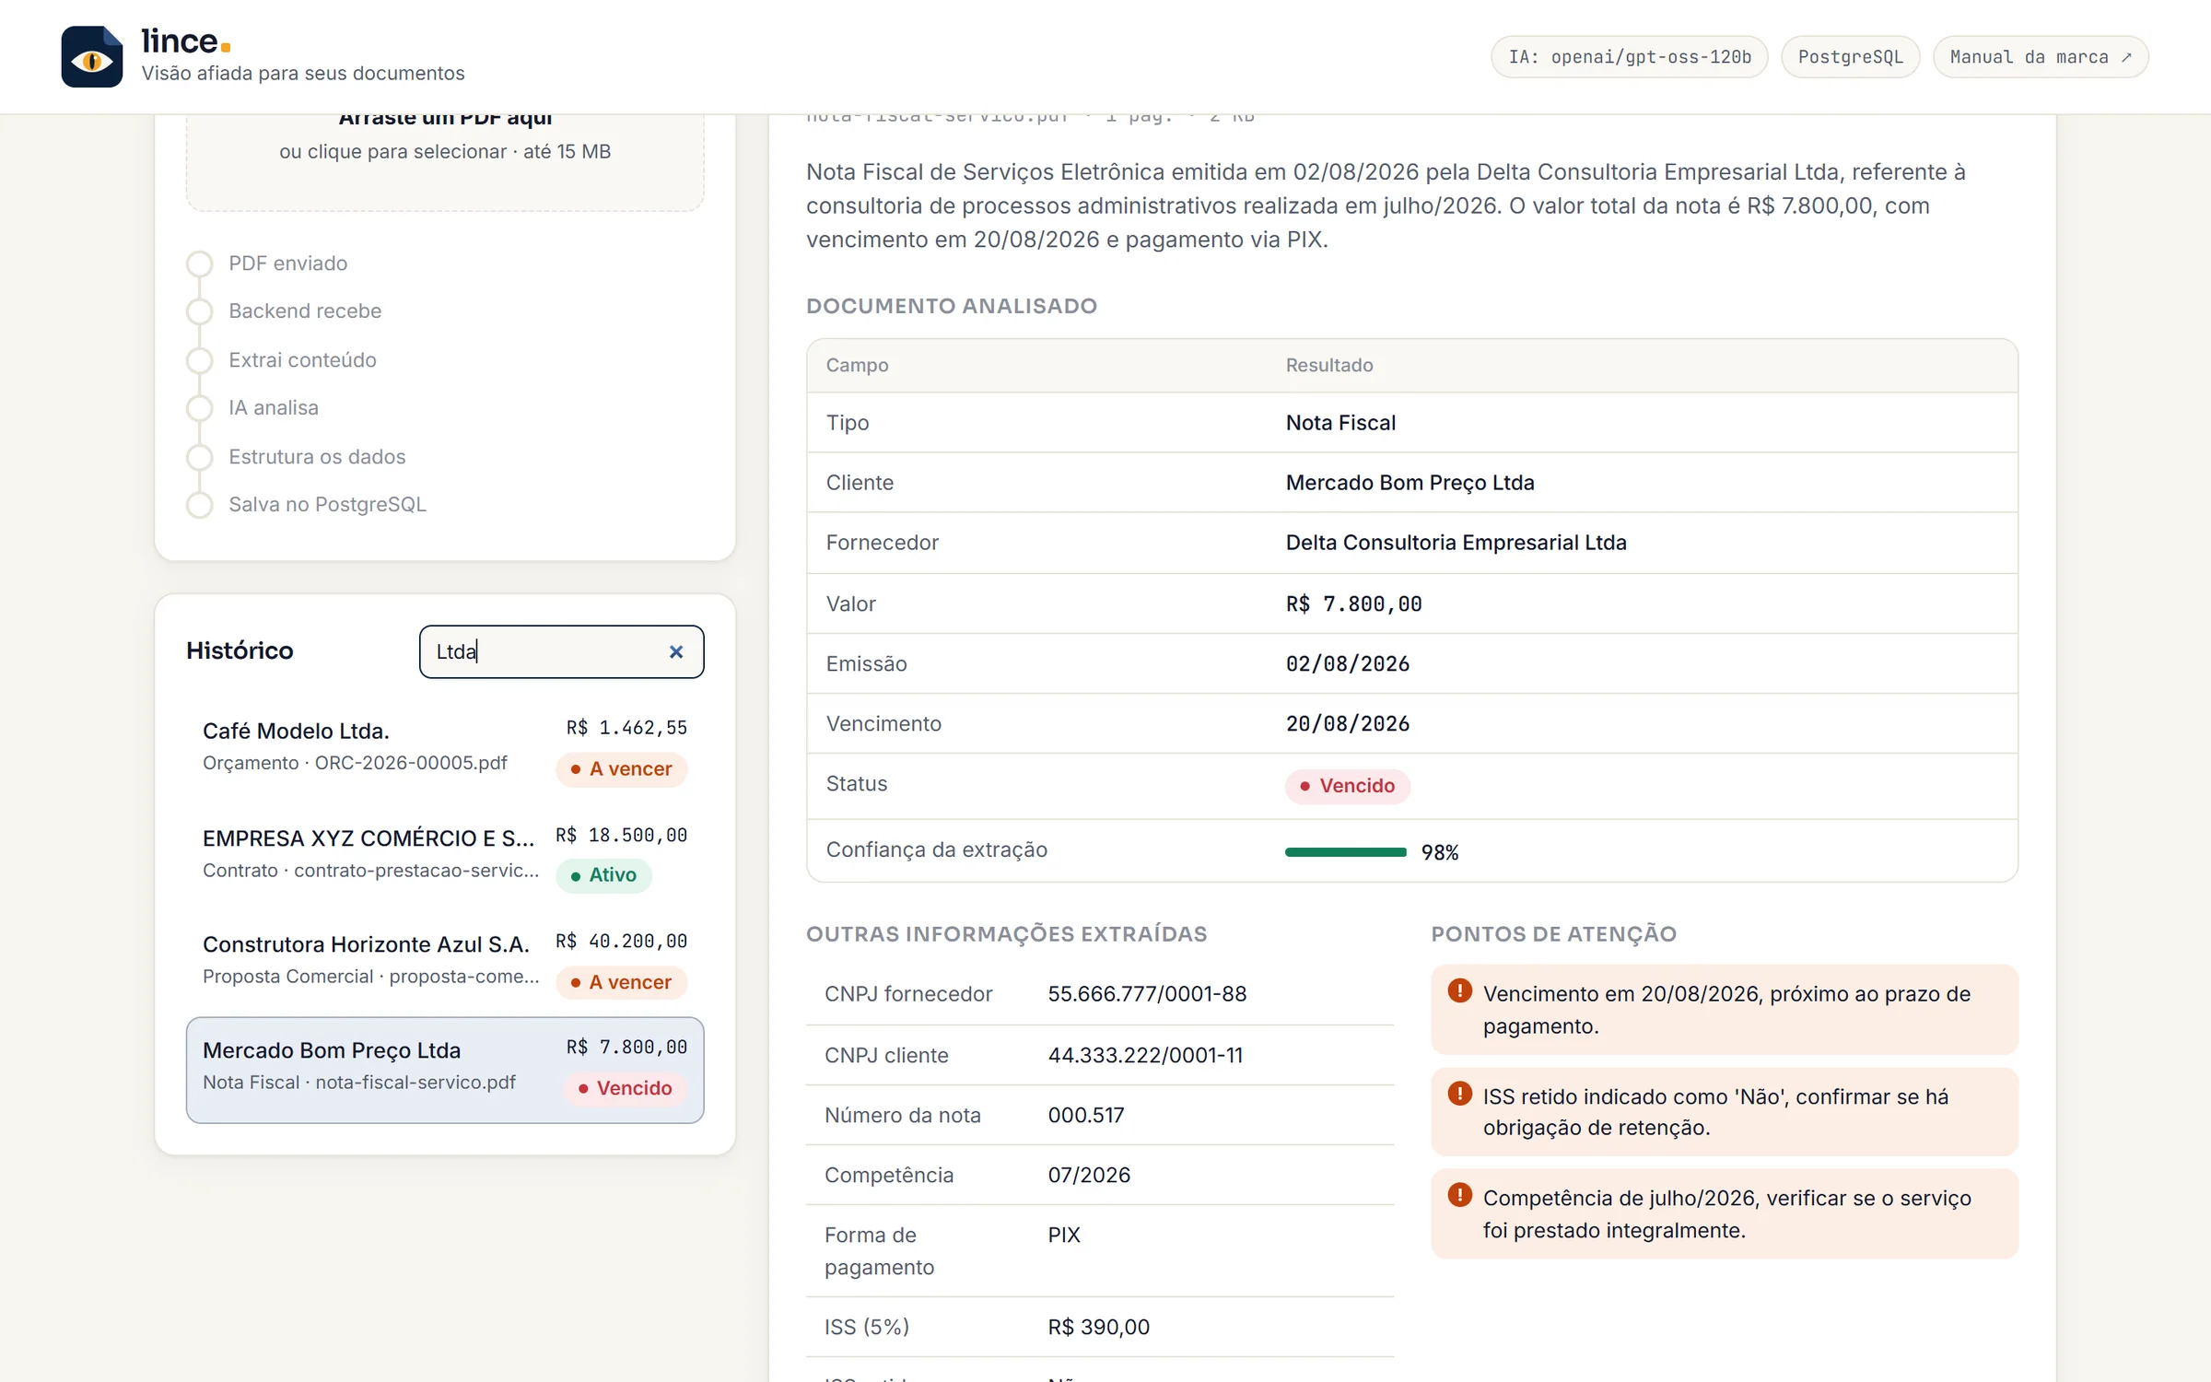
Task: Select the Mercado Bom Preço Ltda entry
Action: click(445, 1070)
